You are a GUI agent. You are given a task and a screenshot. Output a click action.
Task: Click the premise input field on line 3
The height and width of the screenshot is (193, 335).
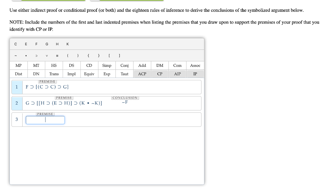[45, 120]
